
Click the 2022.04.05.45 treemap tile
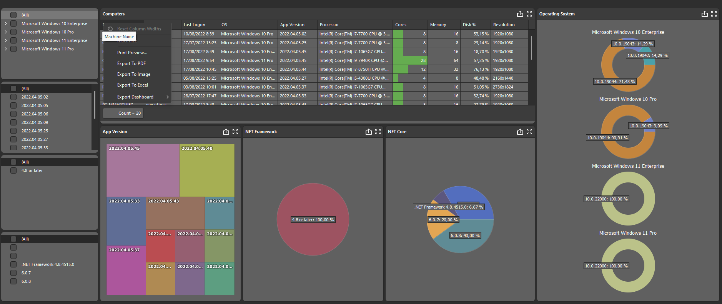143,170
